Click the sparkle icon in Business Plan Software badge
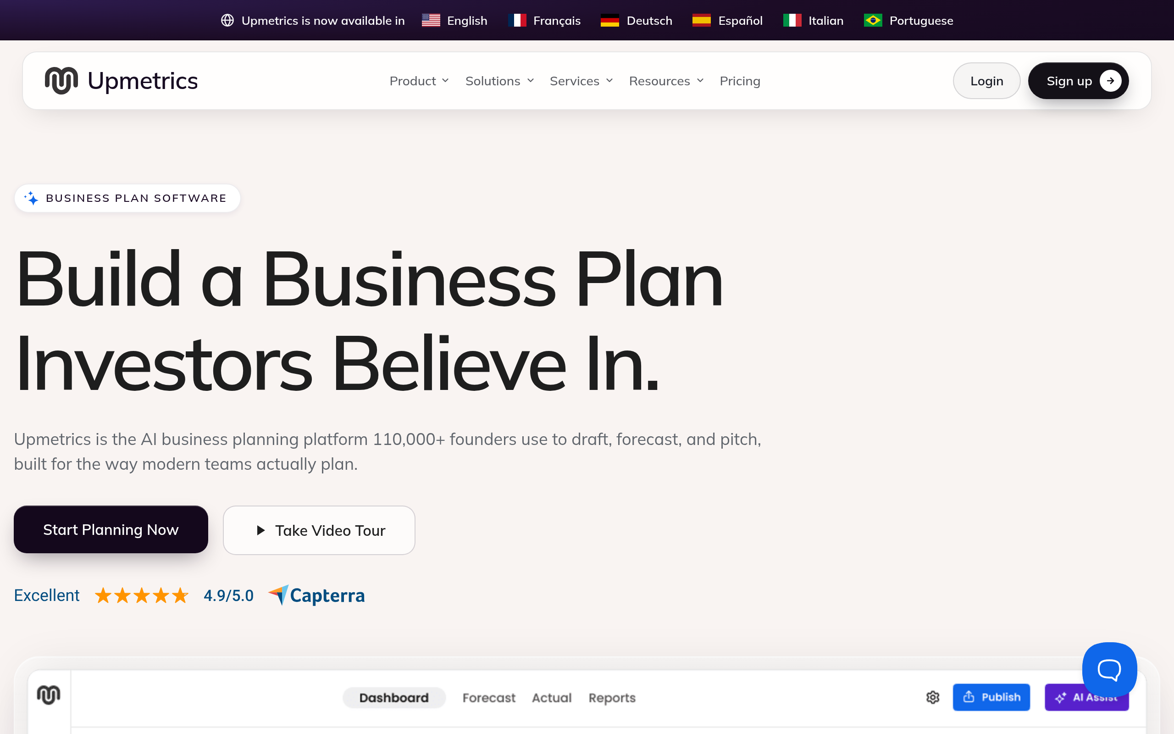 click(32, 198)
